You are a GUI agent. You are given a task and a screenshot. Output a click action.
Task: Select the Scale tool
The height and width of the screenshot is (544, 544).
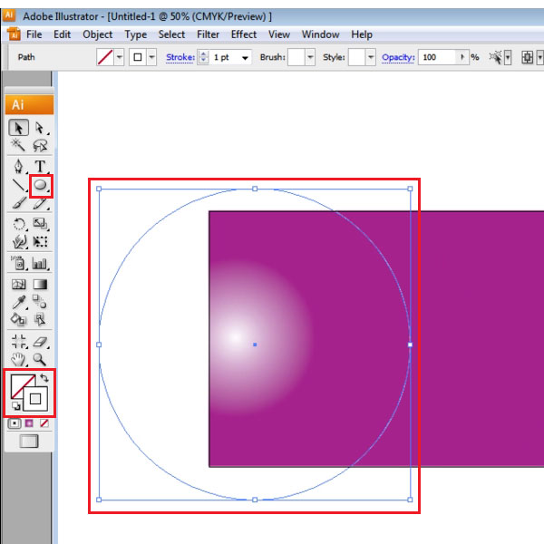pos(40,224)
